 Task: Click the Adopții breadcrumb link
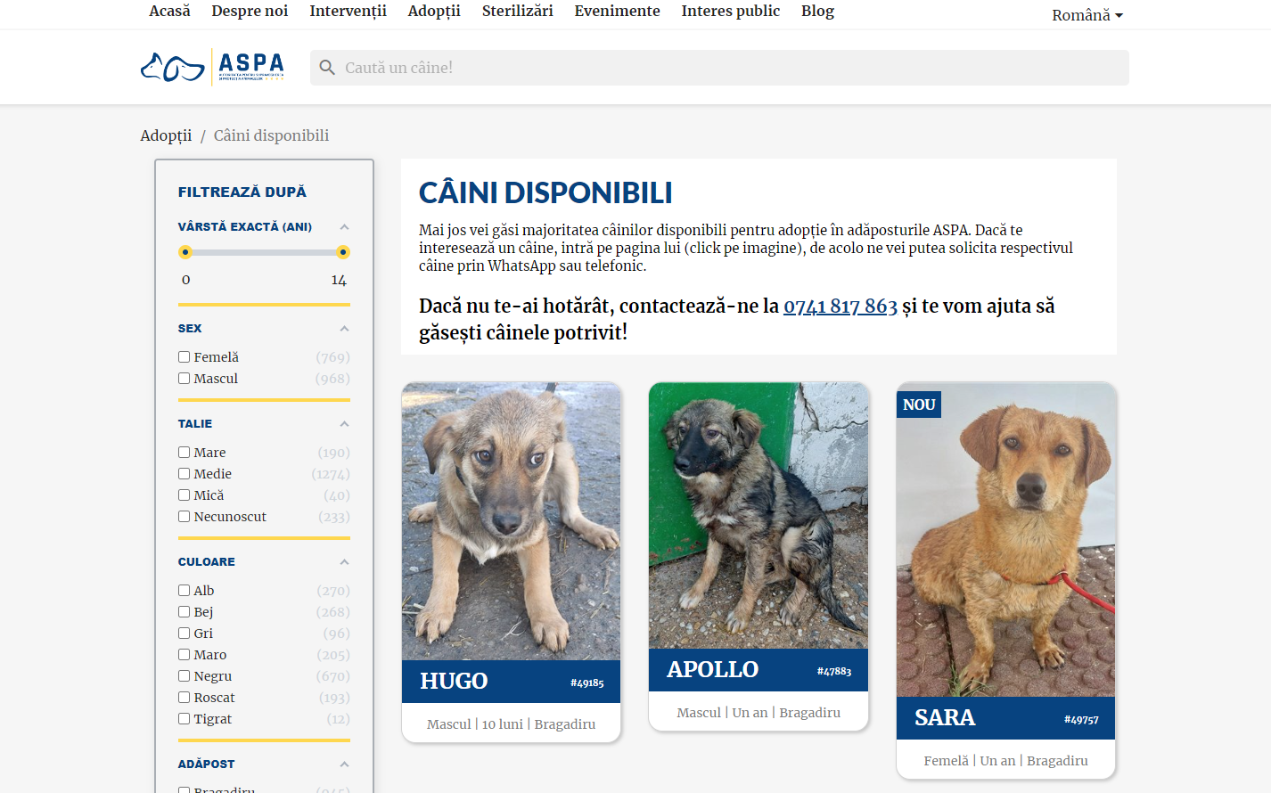pos(166,135)
